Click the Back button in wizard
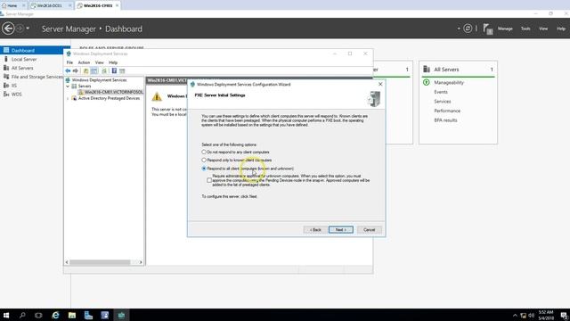This screenshot has height=321, width=570. click(315, 230)
